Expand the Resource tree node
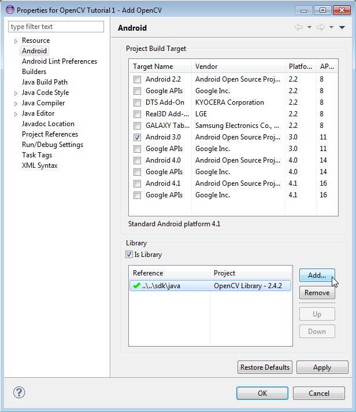This screenshot has width=356, height=412. [x=16, y=41]
